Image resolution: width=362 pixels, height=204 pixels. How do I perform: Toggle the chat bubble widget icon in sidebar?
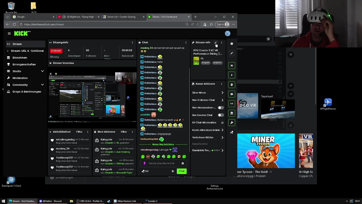click(232, 94)
